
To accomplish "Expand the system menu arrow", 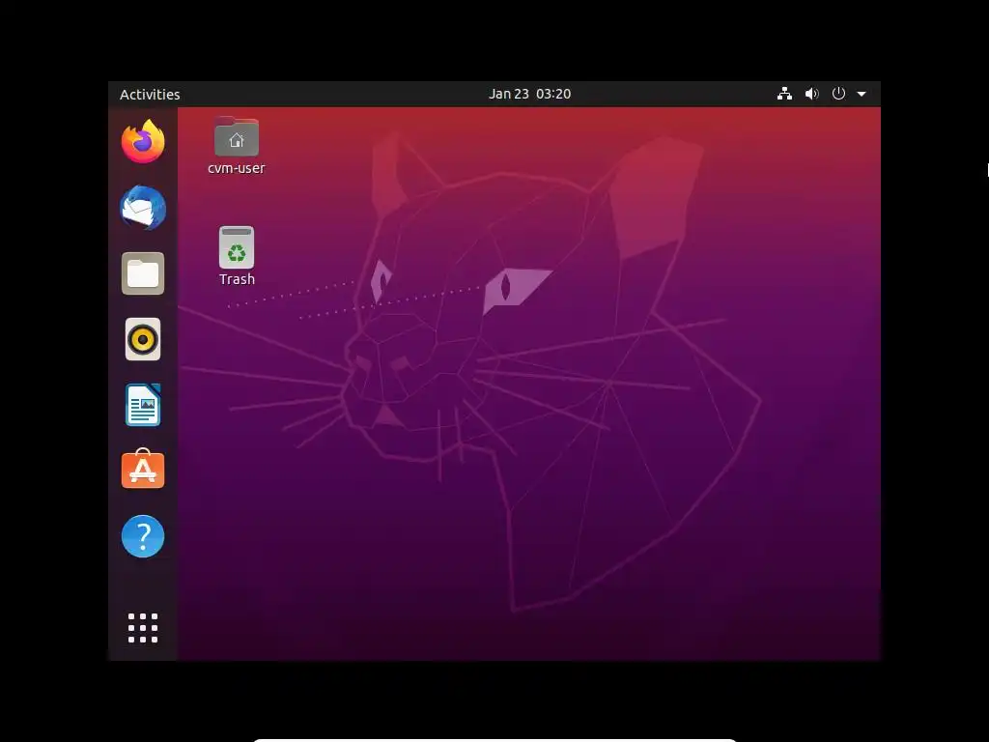I will click(862, 94).
